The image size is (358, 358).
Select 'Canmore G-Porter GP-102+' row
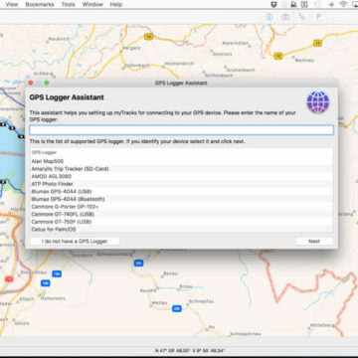tap(181, 207)
